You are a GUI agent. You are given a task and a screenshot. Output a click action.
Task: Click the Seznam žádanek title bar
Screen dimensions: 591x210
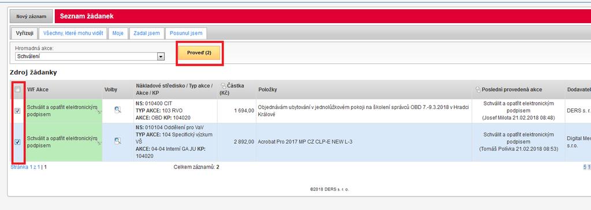tap(322, 17)
